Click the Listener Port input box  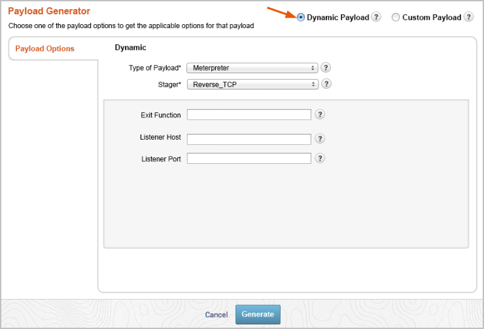tap(249, 159)
